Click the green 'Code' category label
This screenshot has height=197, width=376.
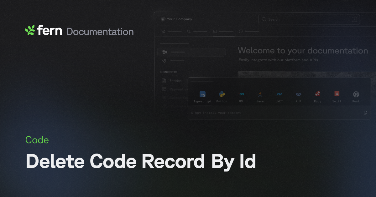(x=37, y=140)
